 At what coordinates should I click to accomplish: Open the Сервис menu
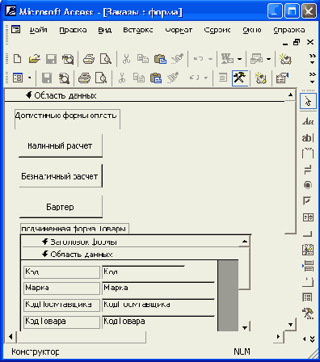tap(217, 30)
